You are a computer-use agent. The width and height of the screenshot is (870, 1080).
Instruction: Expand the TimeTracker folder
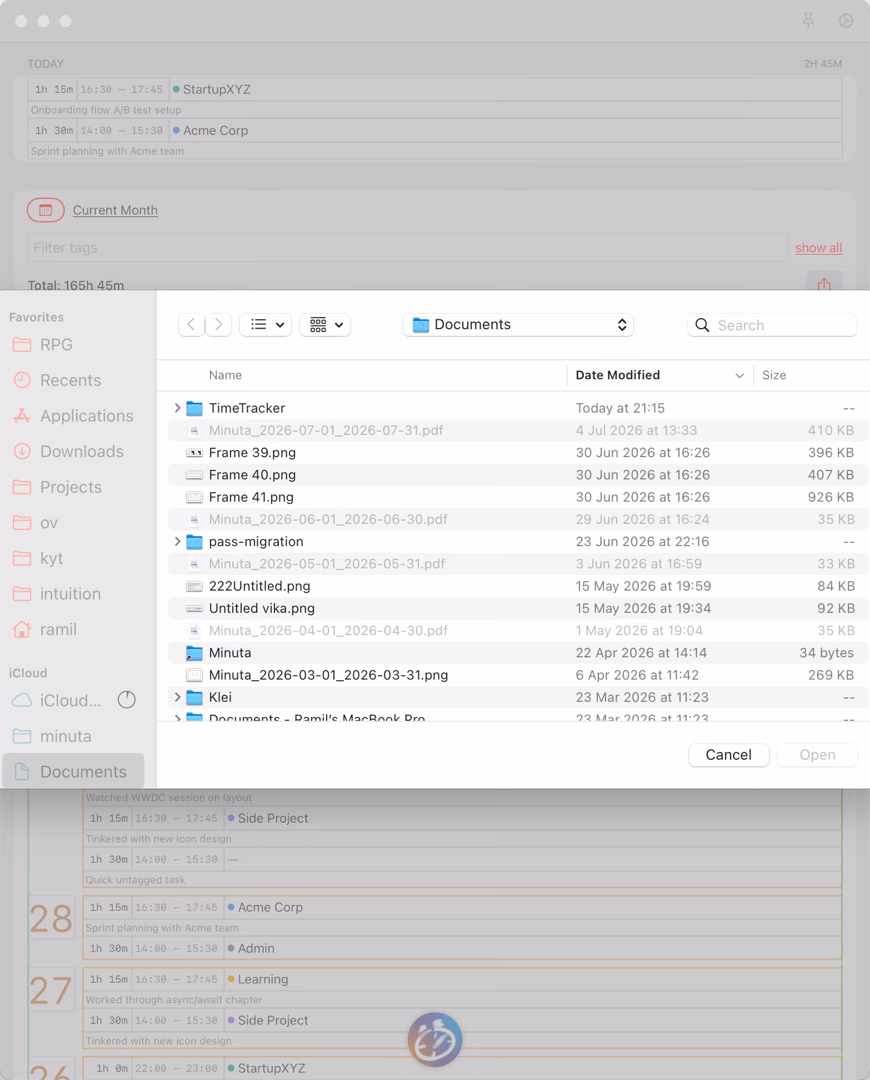click(177, 408)
